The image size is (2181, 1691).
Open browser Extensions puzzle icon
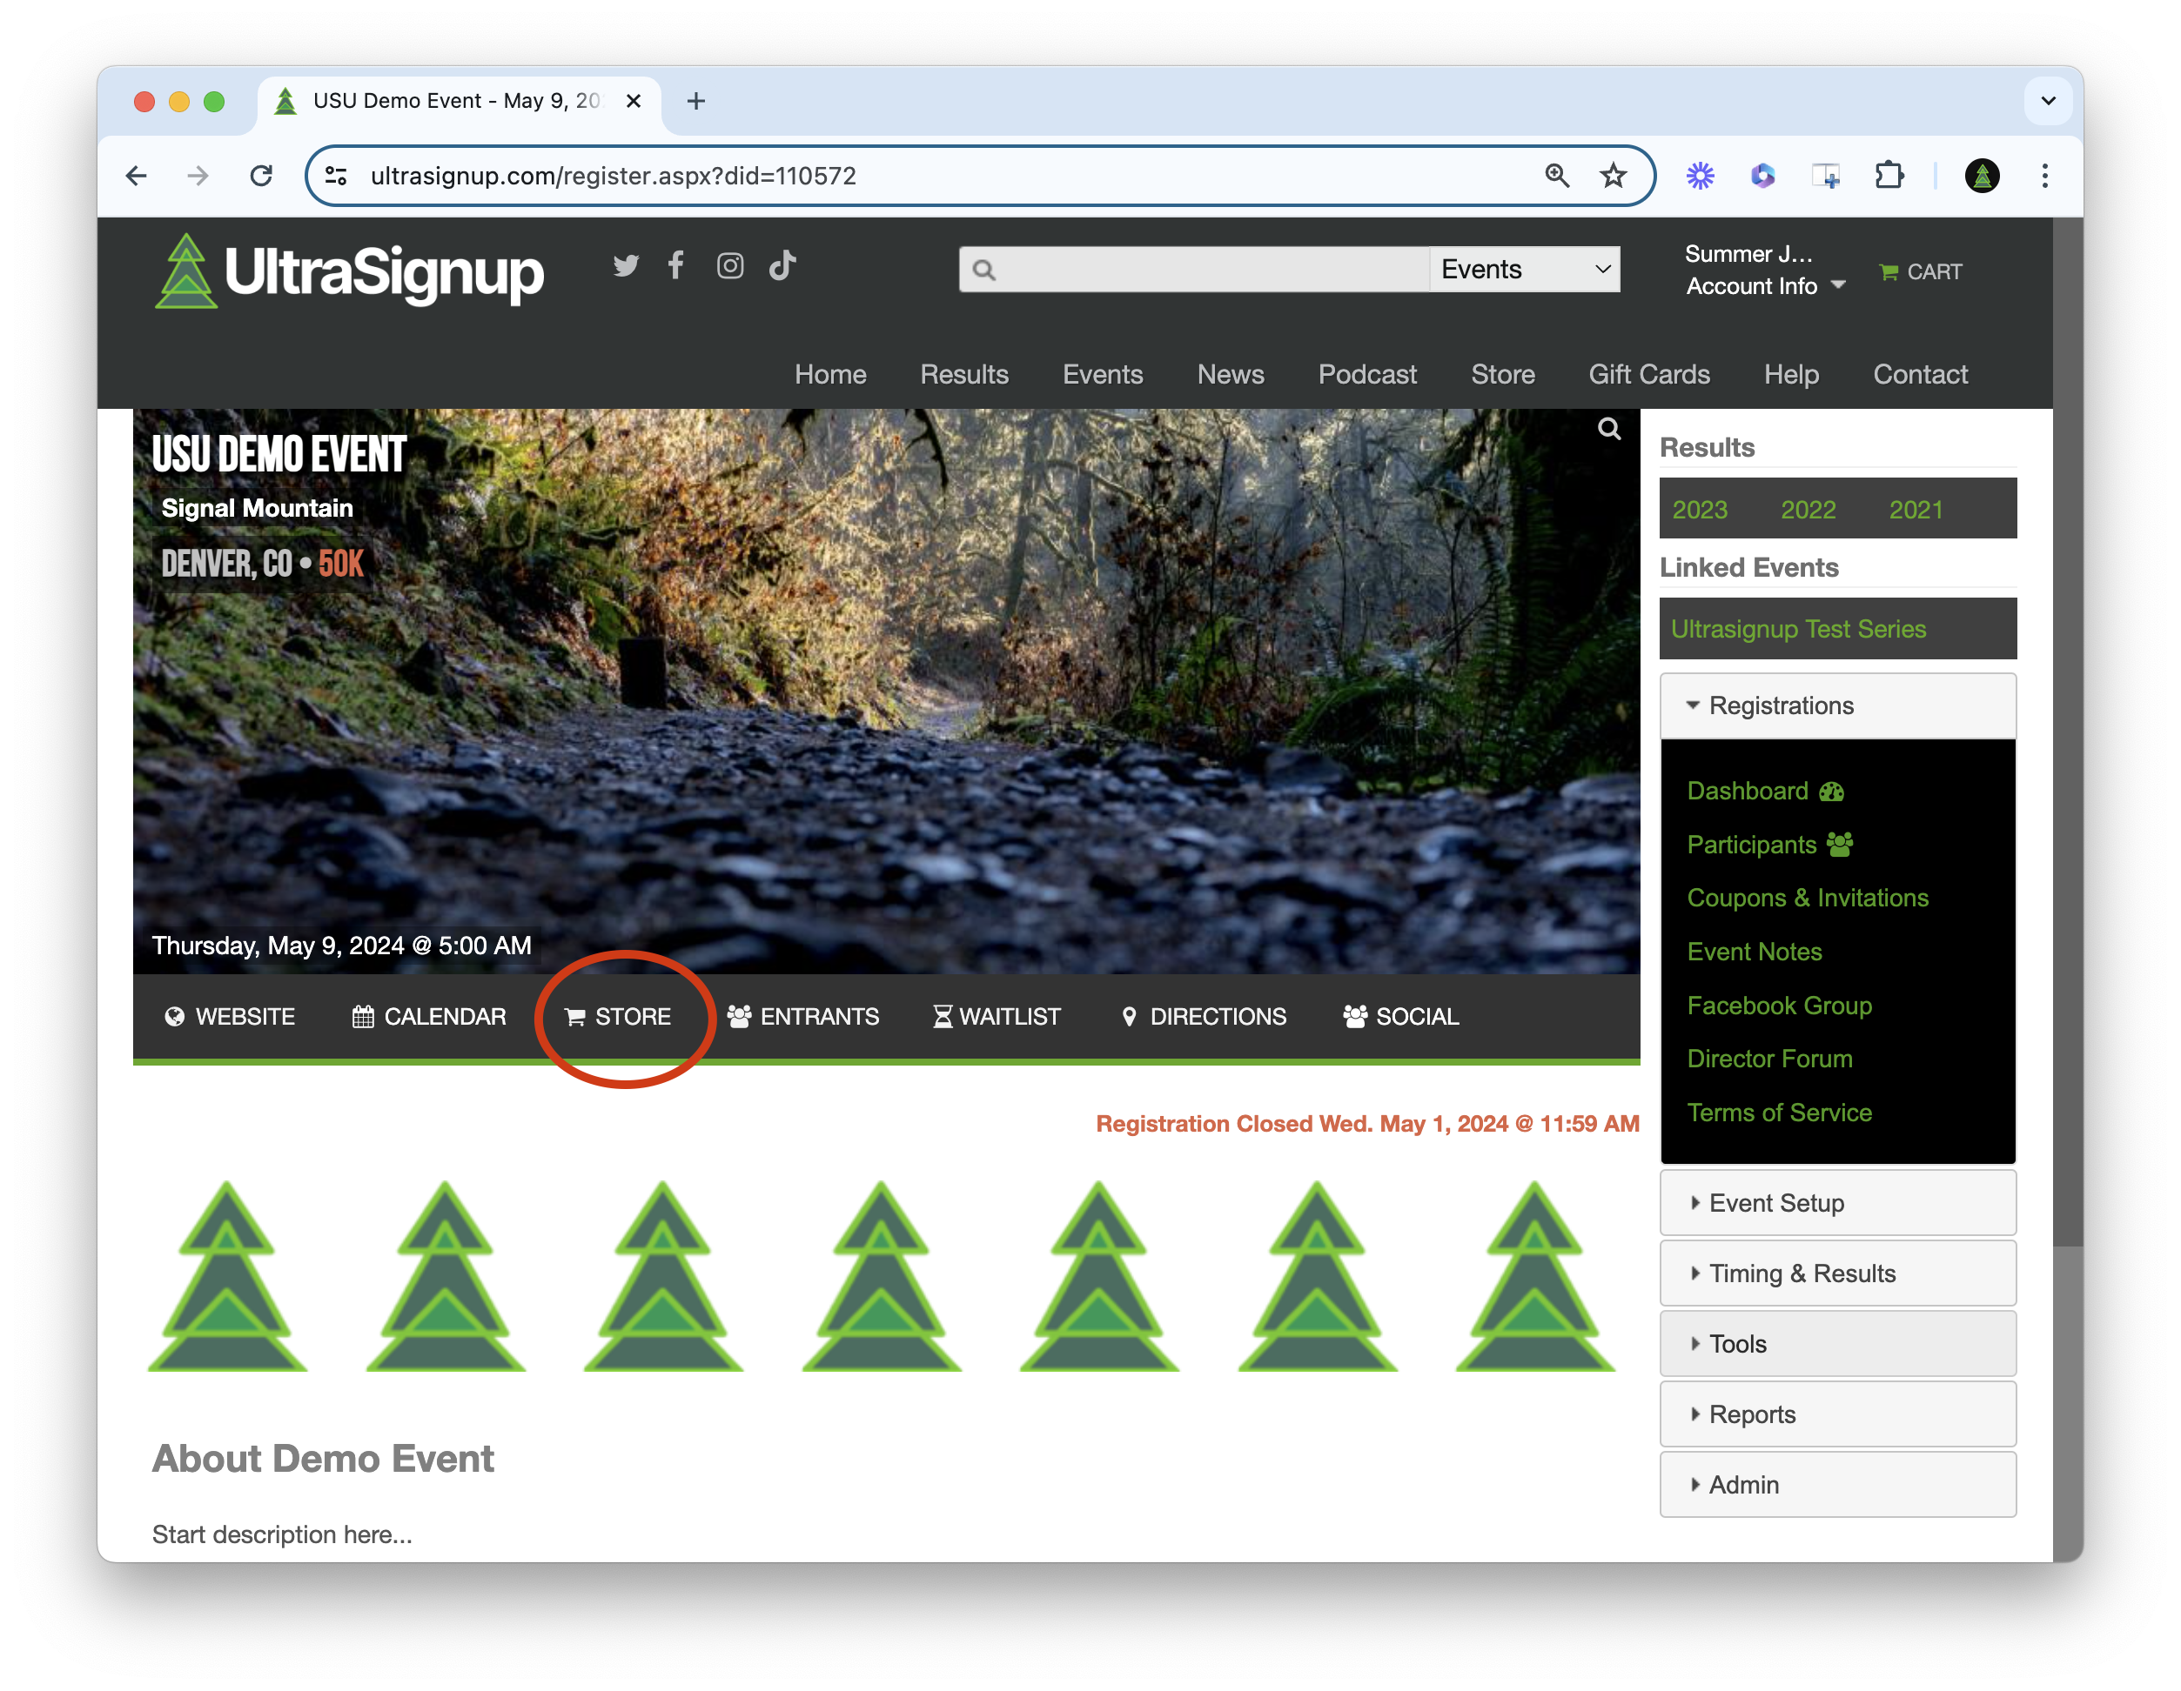tap(1889, 177)
